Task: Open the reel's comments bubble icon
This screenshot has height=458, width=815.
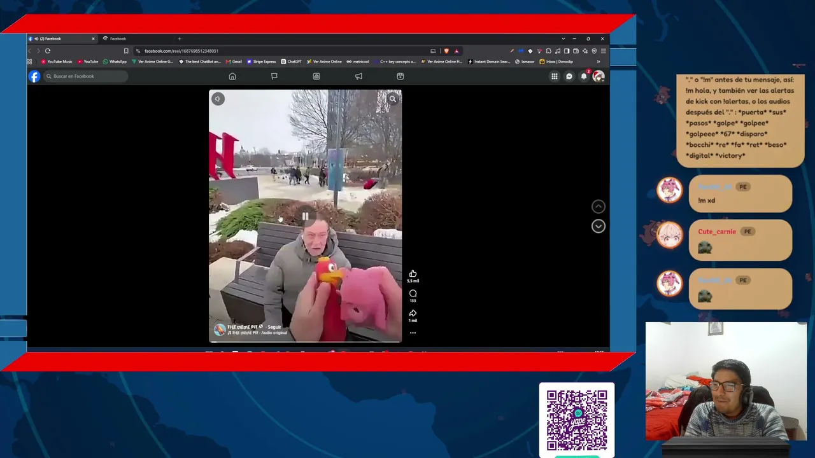Action: [413, 293]
